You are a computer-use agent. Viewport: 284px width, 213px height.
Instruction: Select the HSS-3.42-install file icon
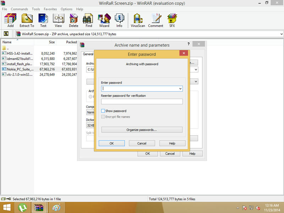4,54
